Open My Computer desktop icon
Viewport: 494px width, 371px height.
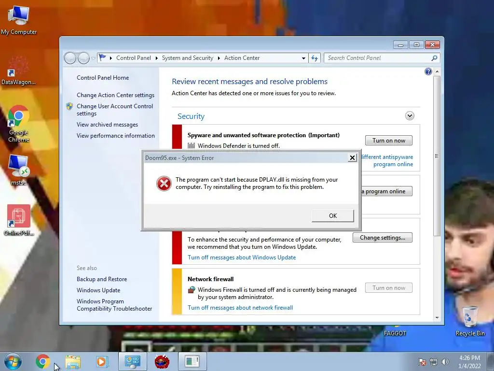[x=19, y=20]
